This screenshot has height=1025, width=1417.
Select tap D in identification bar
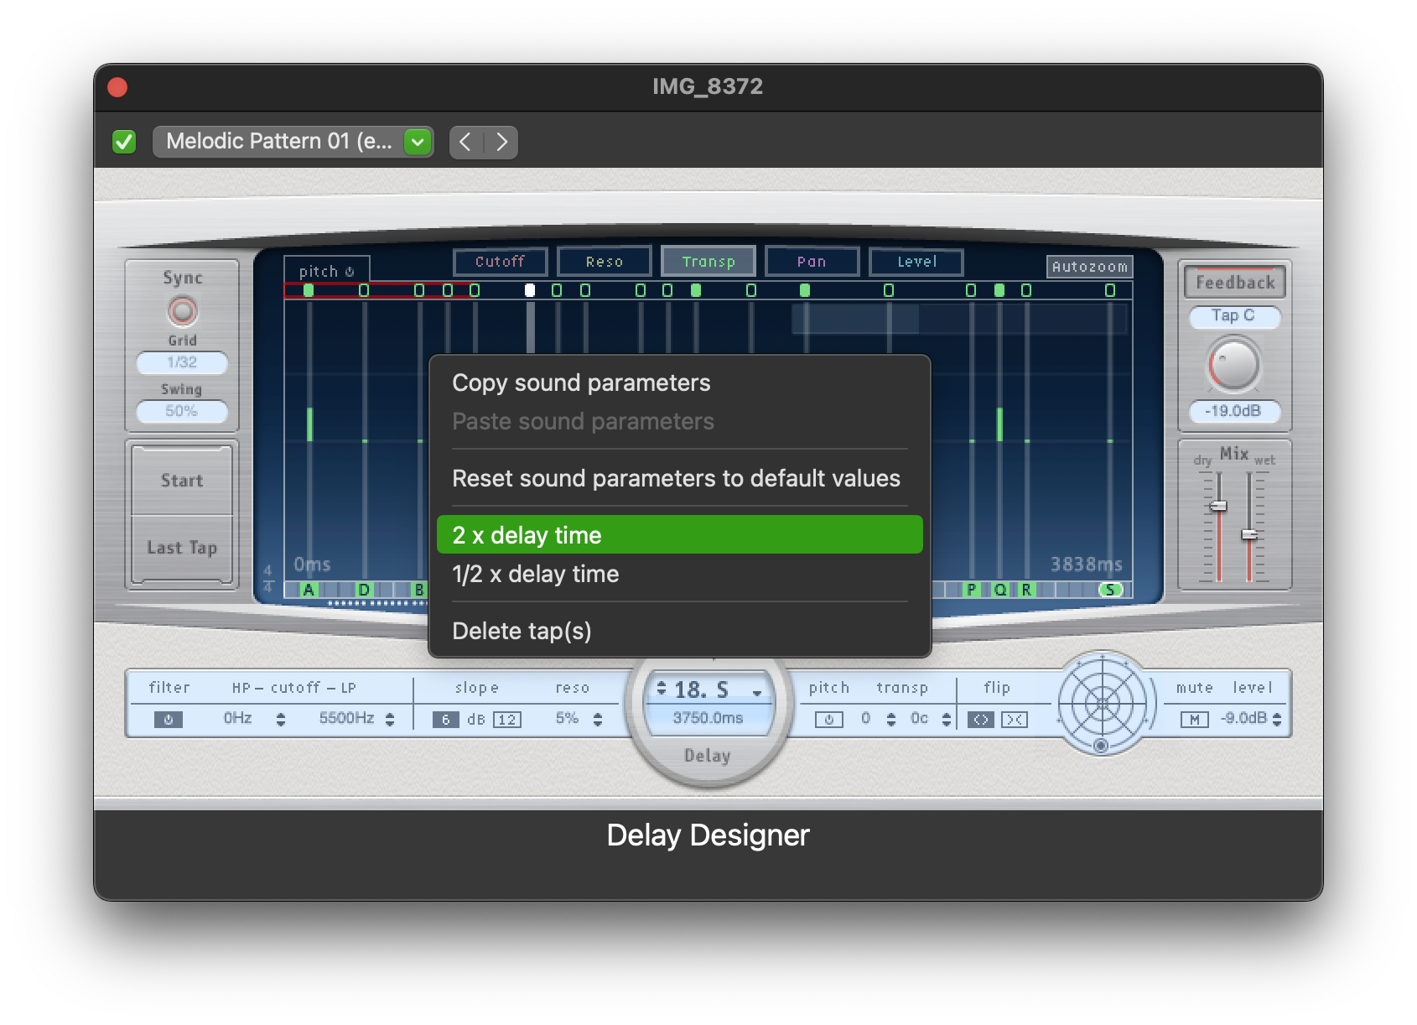coord(364,590)
